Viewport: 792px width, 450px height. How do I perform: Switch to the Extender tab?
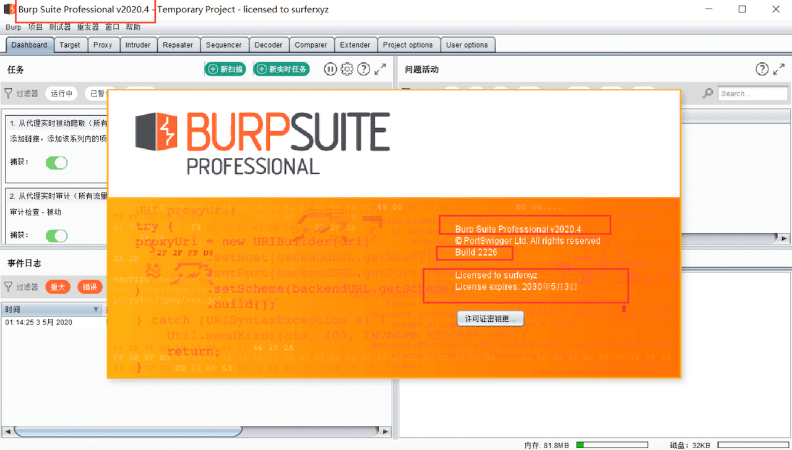[x=355, y=45]
